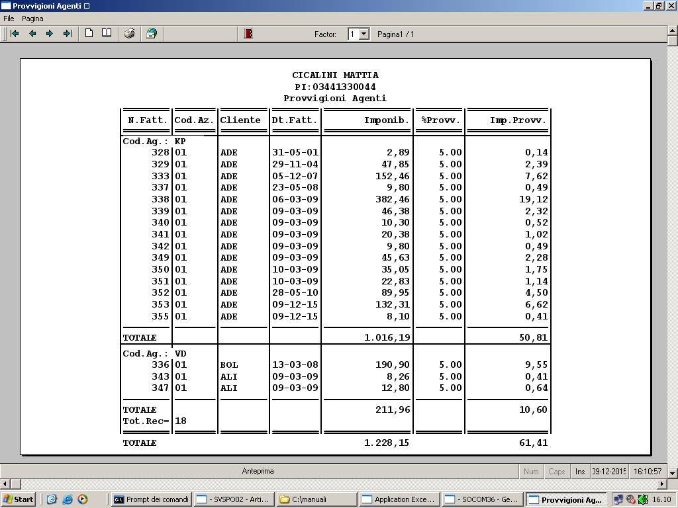678x508 pixels.
Task: Click the Caps indicator in the status bar
Action: pyautogui.click(x=557, y=471)
